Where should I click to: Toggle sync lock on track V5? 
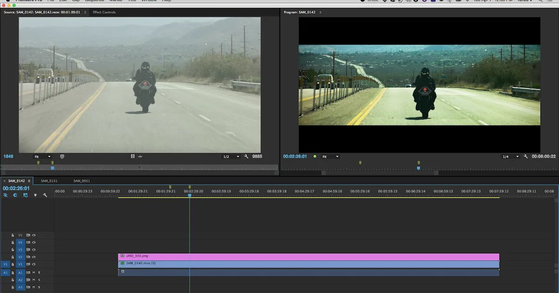28,235
